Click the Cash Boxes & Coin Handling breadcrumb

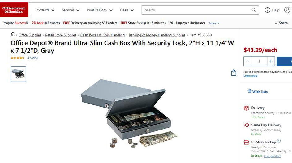102,35
